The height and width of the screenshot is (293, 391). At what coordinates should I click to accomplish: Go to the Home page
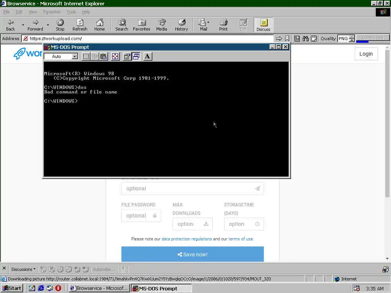(x=100, y=25)
